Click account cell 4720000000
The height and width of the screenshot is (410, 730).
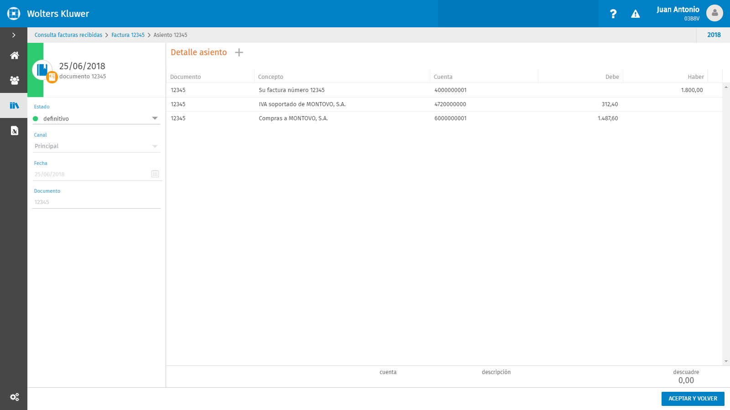450,104
